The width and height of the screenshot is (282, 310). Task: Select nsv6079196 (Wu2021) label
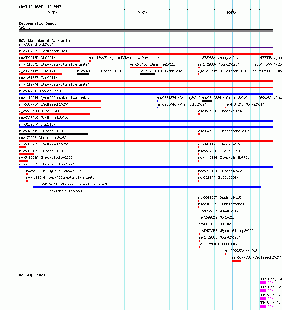pos(216,224)
